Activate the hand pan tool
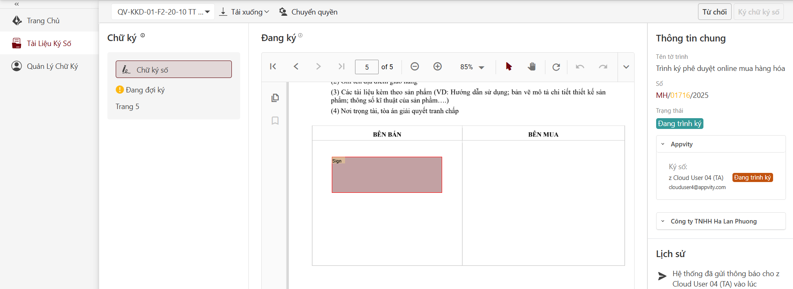The height and width of the screenshot is (289, 793). pyautogui.click(x=531, y=66)
